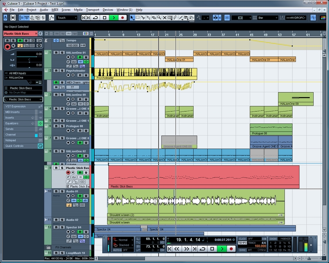
Task: Click toolbar Stop button
Action: coord(104,18)
